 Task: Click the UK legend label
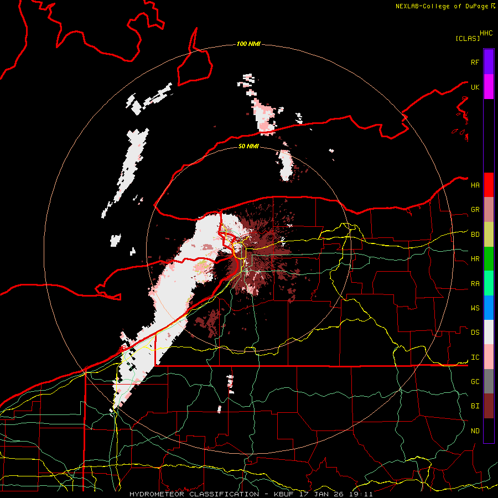(x=475, y=87)
